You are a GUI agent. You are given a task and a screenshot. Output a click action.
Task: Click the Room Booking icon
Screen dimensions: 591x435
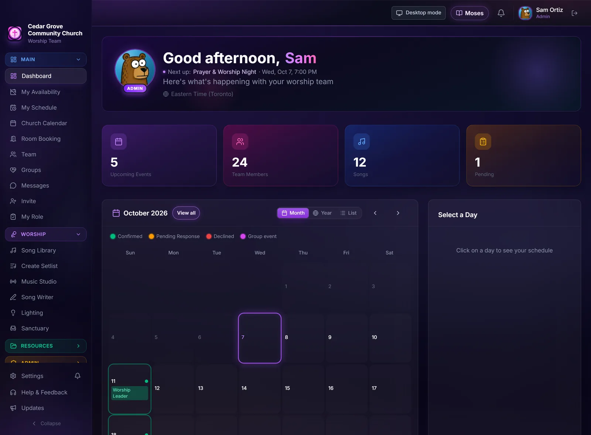[13, 139]
